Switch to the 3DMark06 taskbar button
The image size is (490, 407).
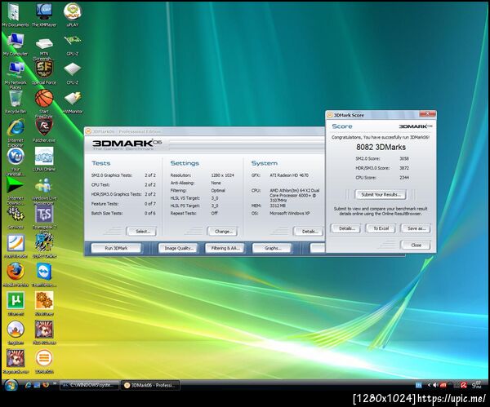pos(150,385)
